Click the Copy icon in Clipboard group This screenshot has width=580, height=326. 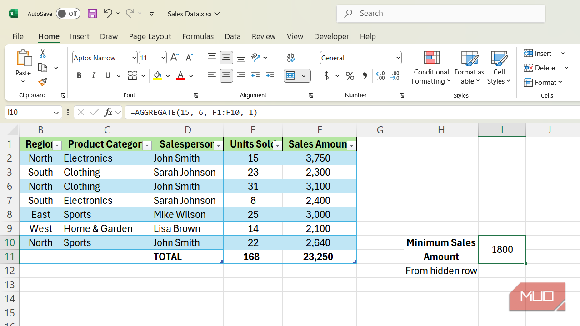click(x=43, y=68)
